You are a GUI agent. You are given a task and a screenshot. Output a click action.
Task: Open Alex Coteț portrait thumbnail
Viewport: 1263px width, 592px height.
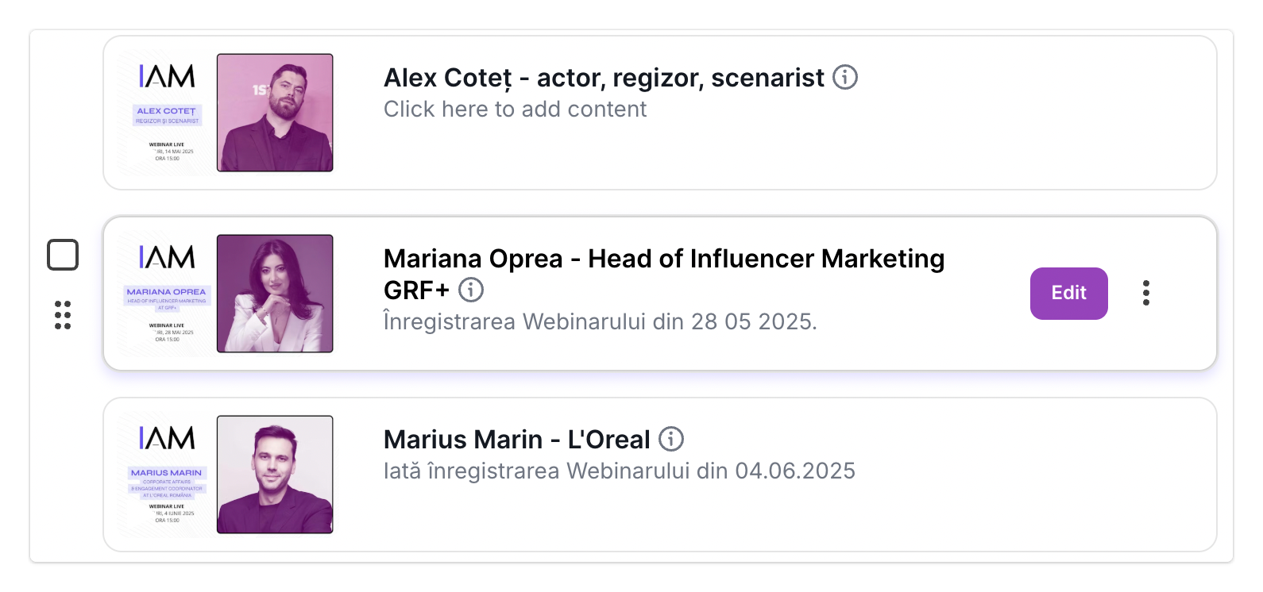pos(275,113)
